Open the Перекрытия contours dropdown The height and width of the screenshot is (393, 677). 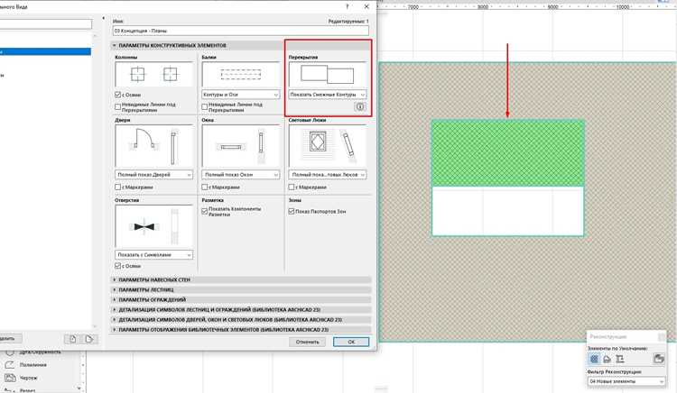coord(328,95)
